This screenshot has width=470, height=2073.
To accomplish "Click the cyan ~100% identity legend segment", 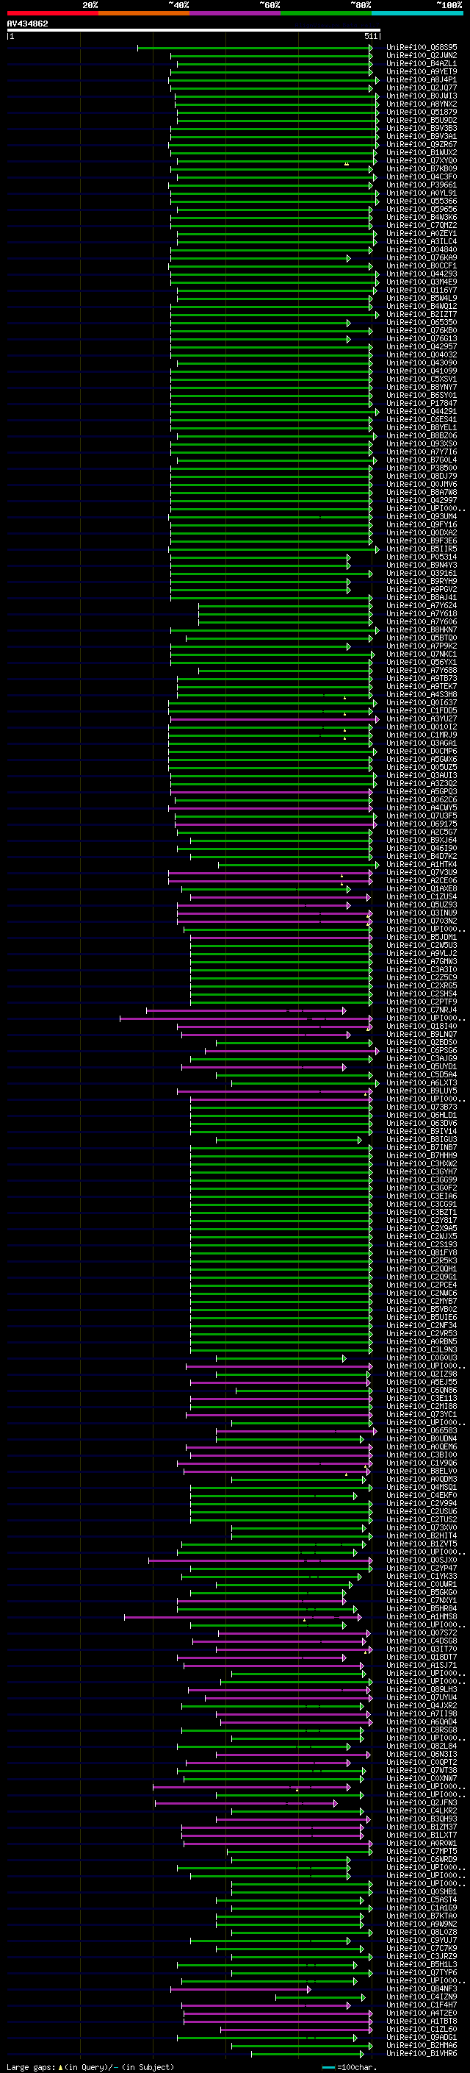I will 417,13.
